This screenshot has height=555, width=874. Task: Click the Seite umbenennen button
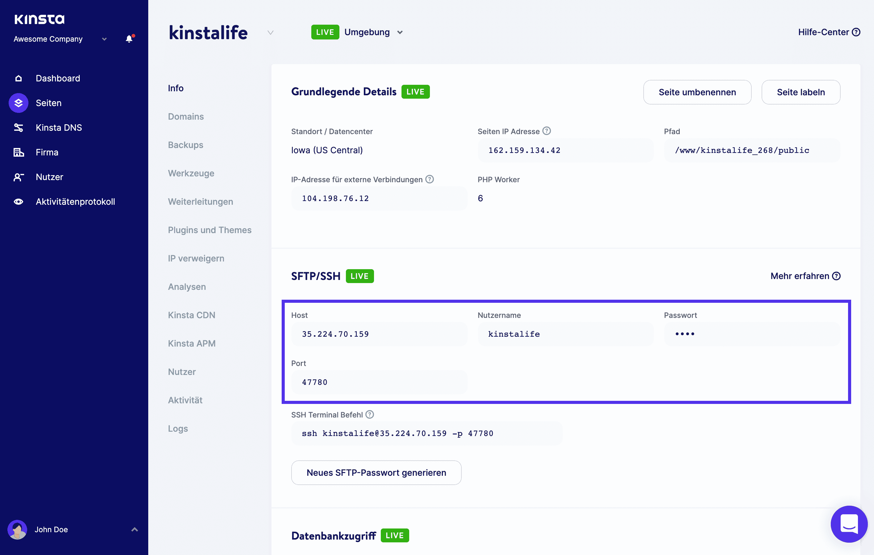click(x=697, y=92)
